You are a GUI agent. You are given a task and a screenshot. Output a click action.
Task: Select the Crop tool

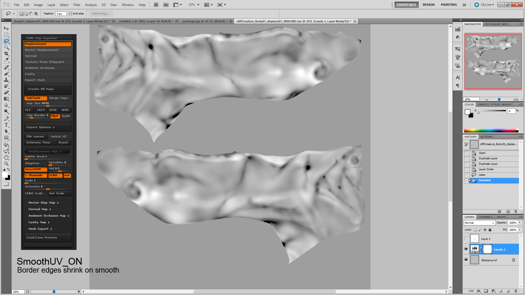(x=6, y=54)
